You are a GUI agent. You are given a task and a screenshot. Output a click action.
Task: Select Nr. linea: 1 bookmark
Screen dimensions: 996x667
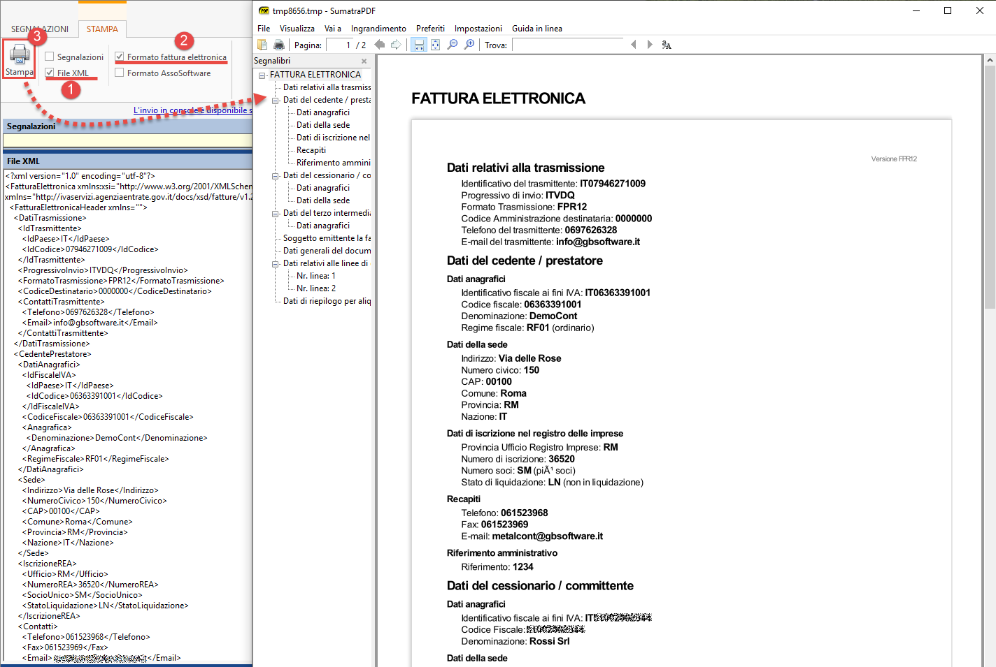pos(316,276)
